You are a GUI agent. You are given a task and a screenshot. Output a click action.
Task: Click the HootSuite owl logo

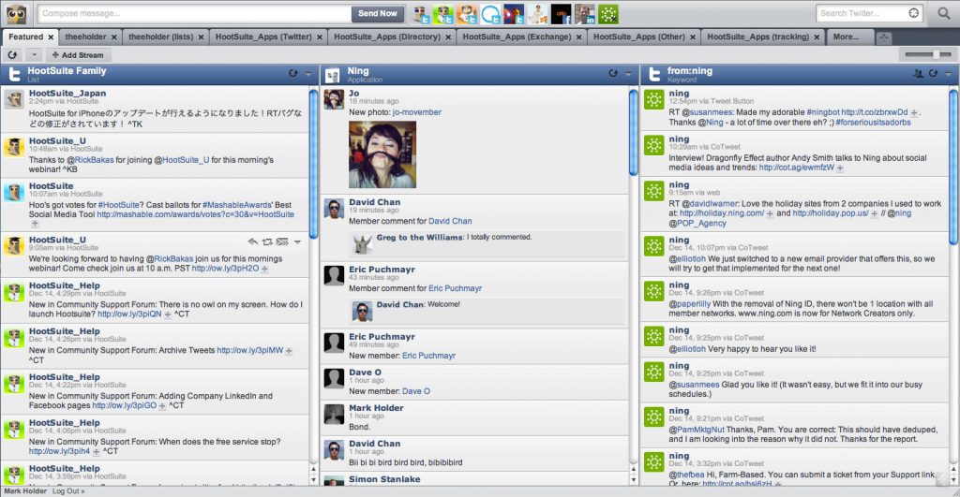[x=16, y=13]
